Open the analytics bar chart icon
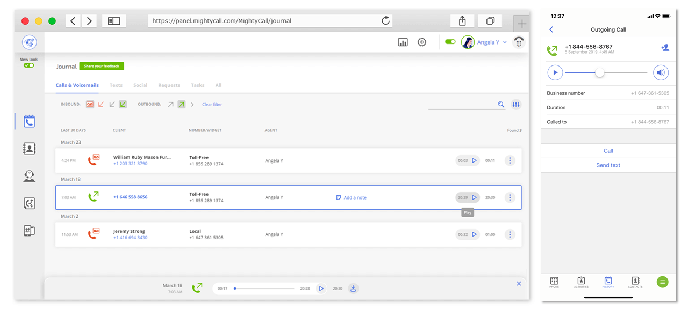Image resolution: width=688 pixels, height=310 pixels. (x=403, y=42)
